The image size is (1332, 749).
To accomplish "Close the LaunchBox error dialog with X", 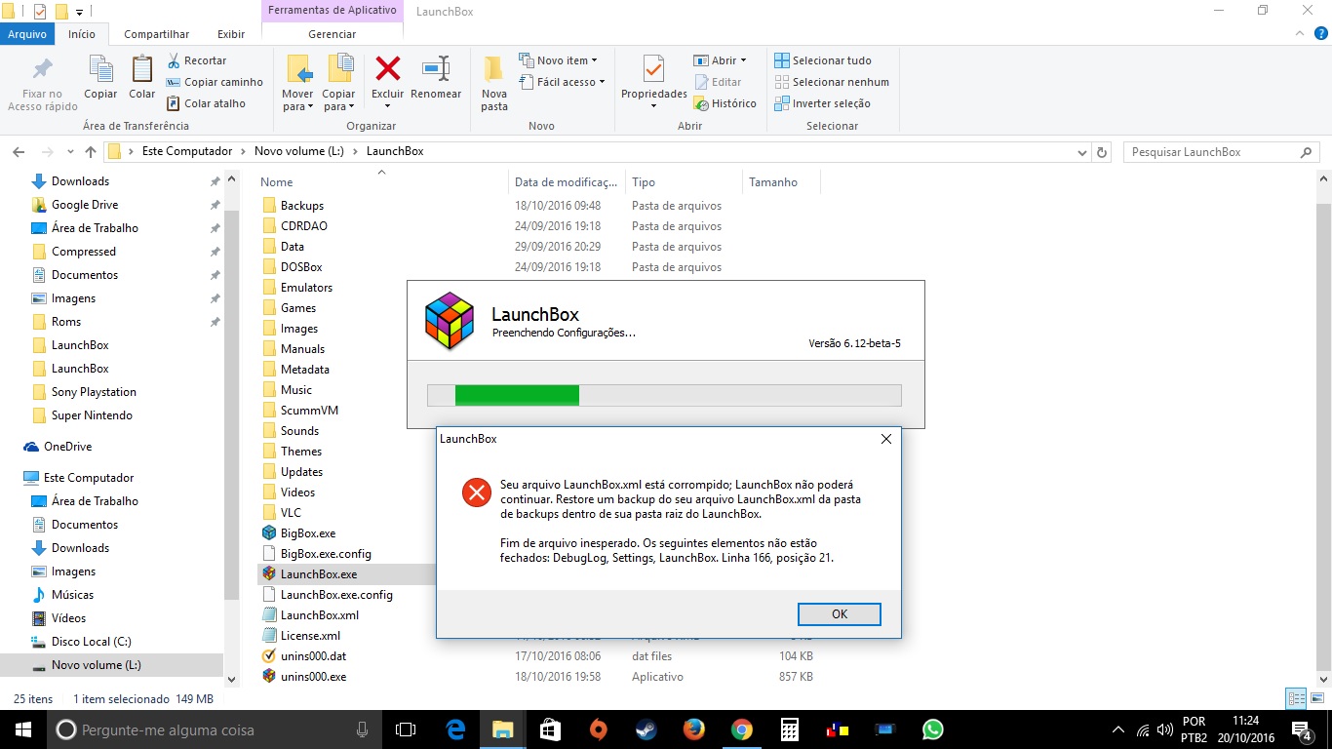I will [x=885, y=439].
